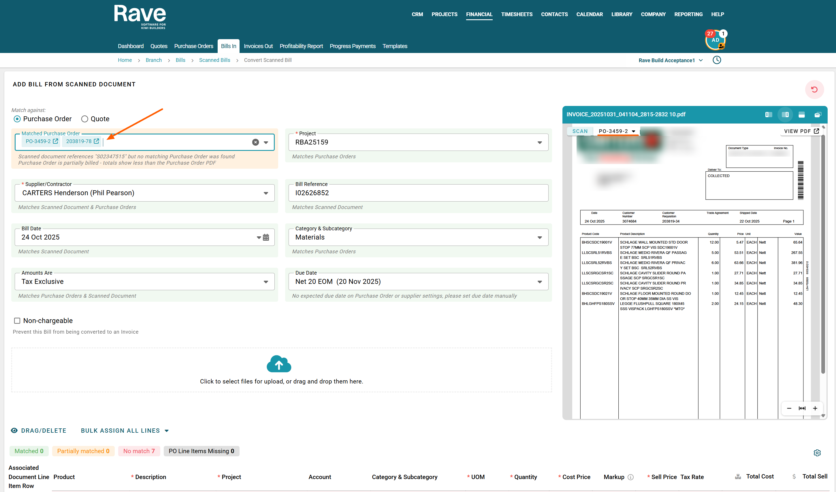836x492 pixels.
Task: Switch to the Templates tab
Action: point(395,46)
